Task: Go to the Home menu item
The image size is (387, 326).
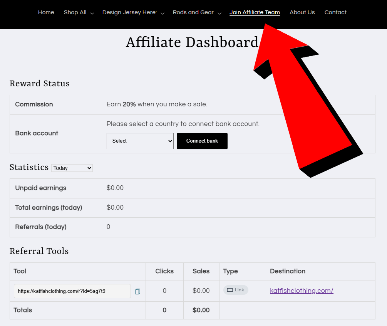Action: [46, 12]
